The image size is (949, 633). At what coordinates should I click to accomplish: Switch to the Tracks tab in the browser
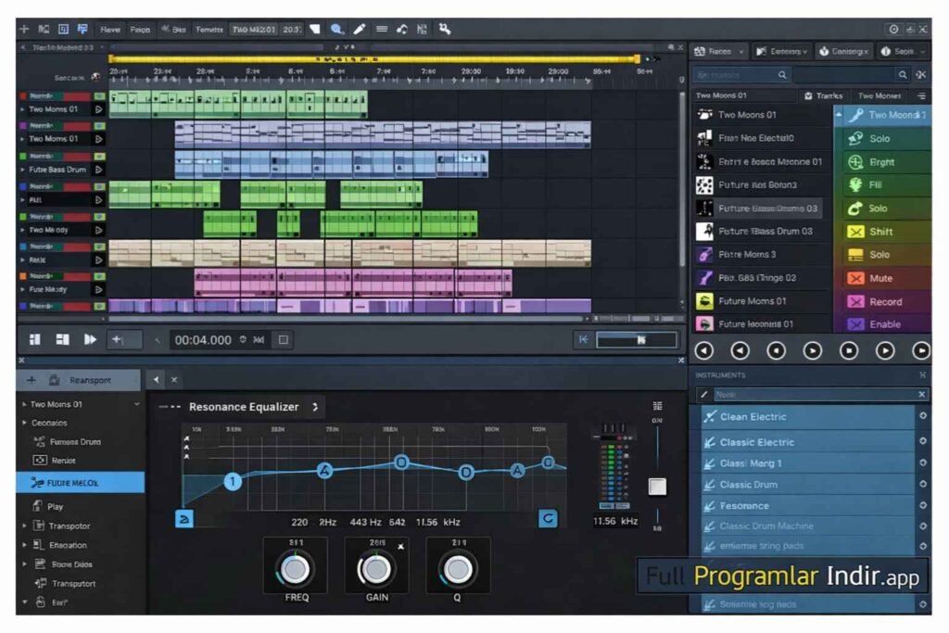825,95
